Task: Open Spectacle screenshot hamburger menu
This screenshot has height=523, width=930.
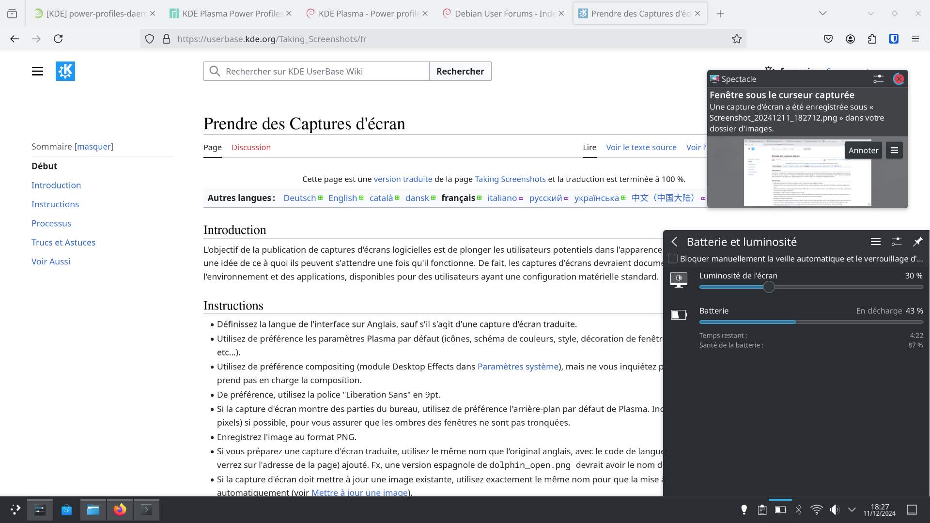Action: click(x=894, y=151)
